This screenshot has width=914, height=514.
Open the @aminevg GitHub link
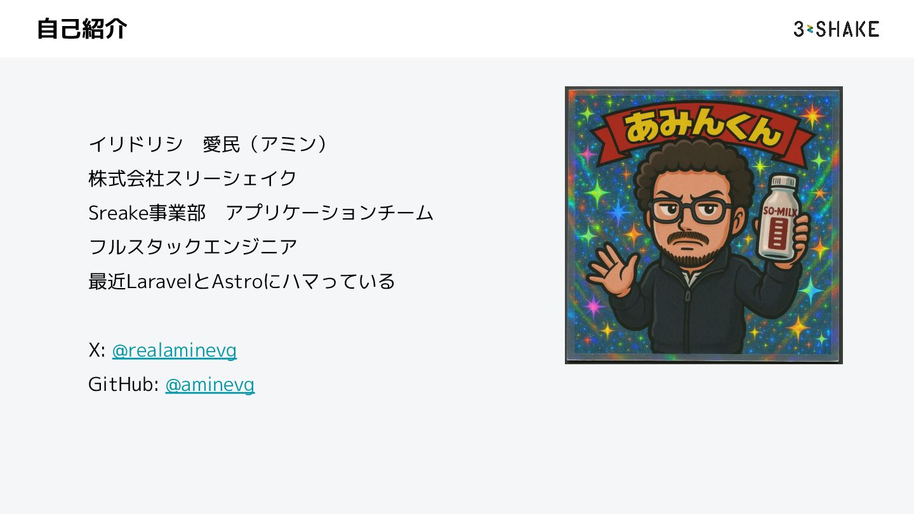(x=210, y=385)
